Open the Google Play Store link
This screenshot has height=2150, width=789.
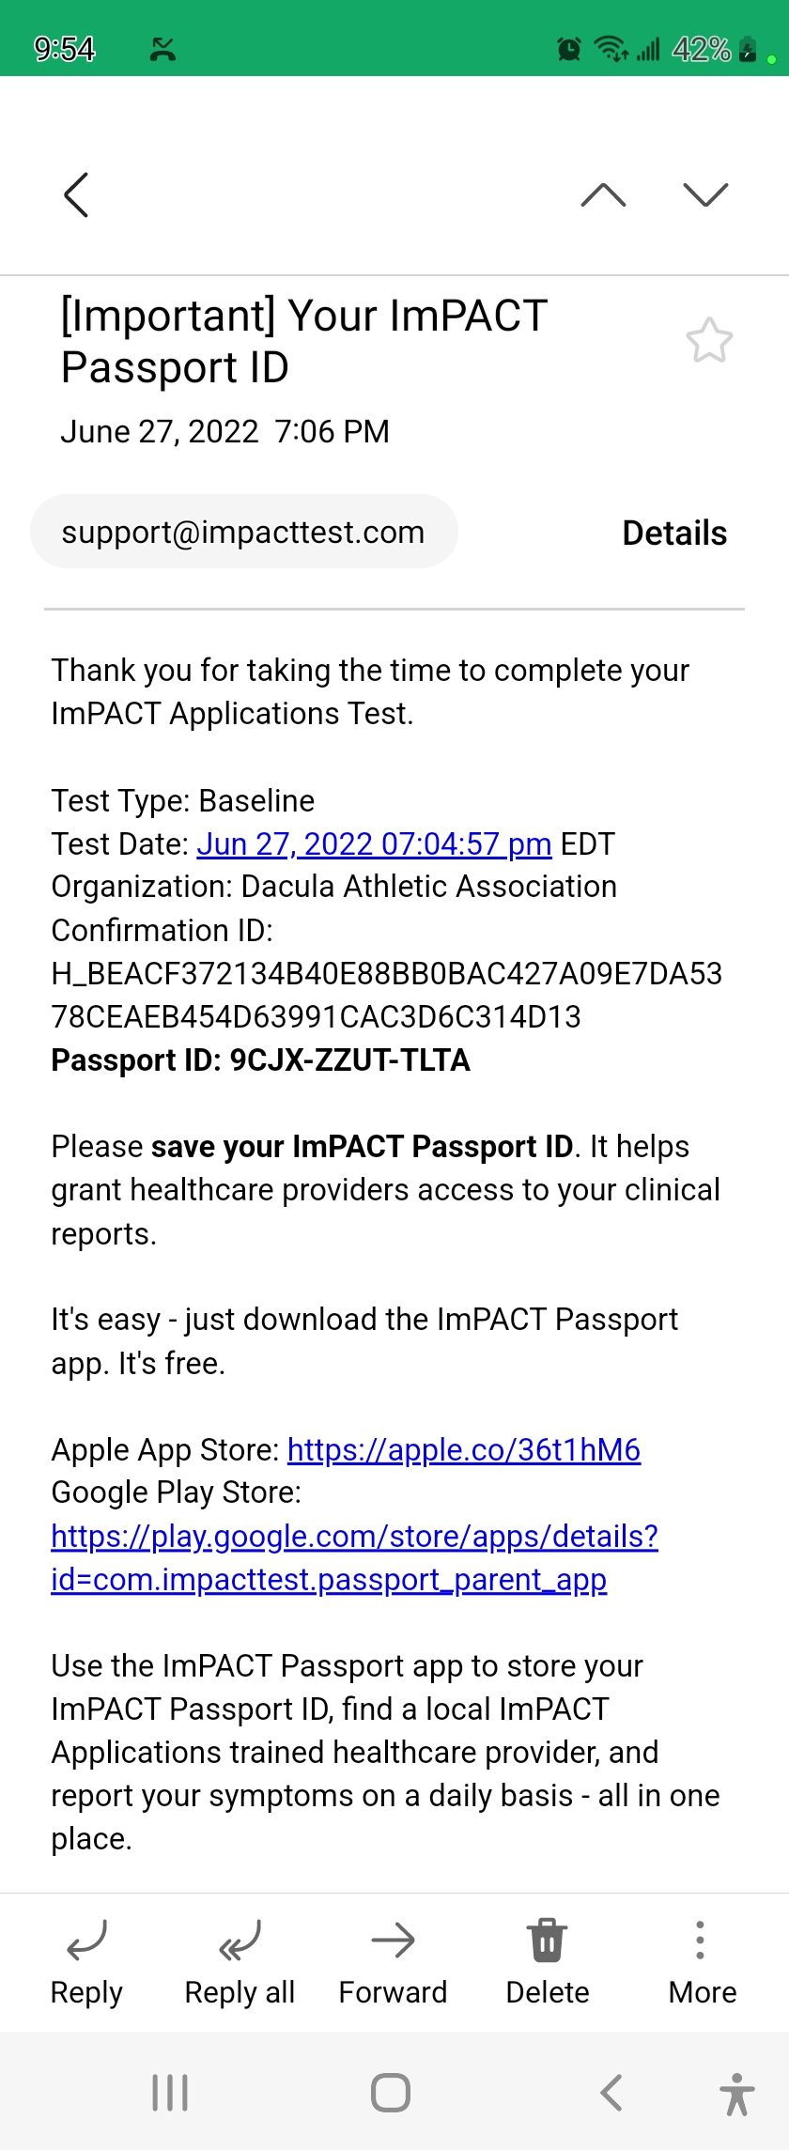click(354, 1557)
